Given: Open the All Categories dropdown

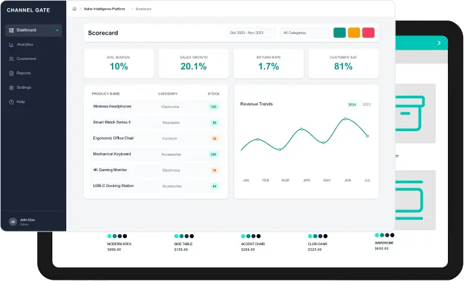Looking at the screenshot, I should [x=304, y=33].
